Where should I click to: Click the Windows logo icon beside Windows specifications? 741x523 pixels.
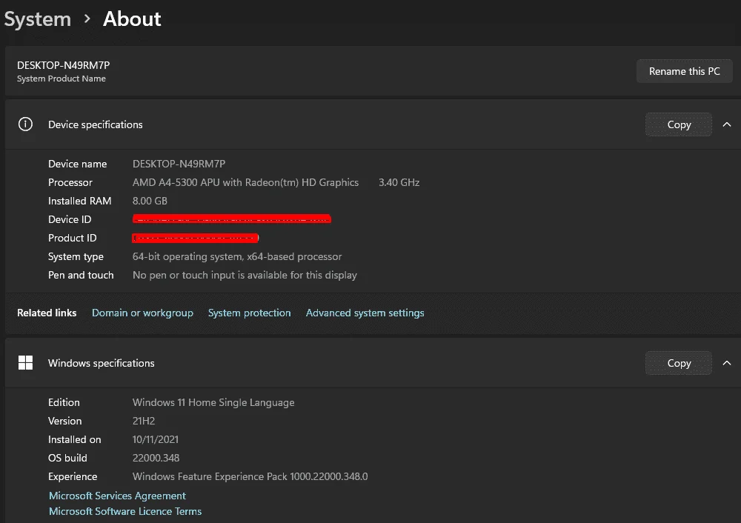(25, 363)
